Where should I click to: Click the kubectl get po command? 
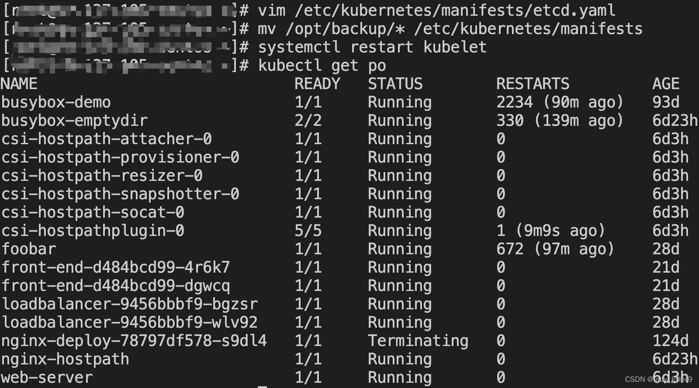click(x=322, y=65)
